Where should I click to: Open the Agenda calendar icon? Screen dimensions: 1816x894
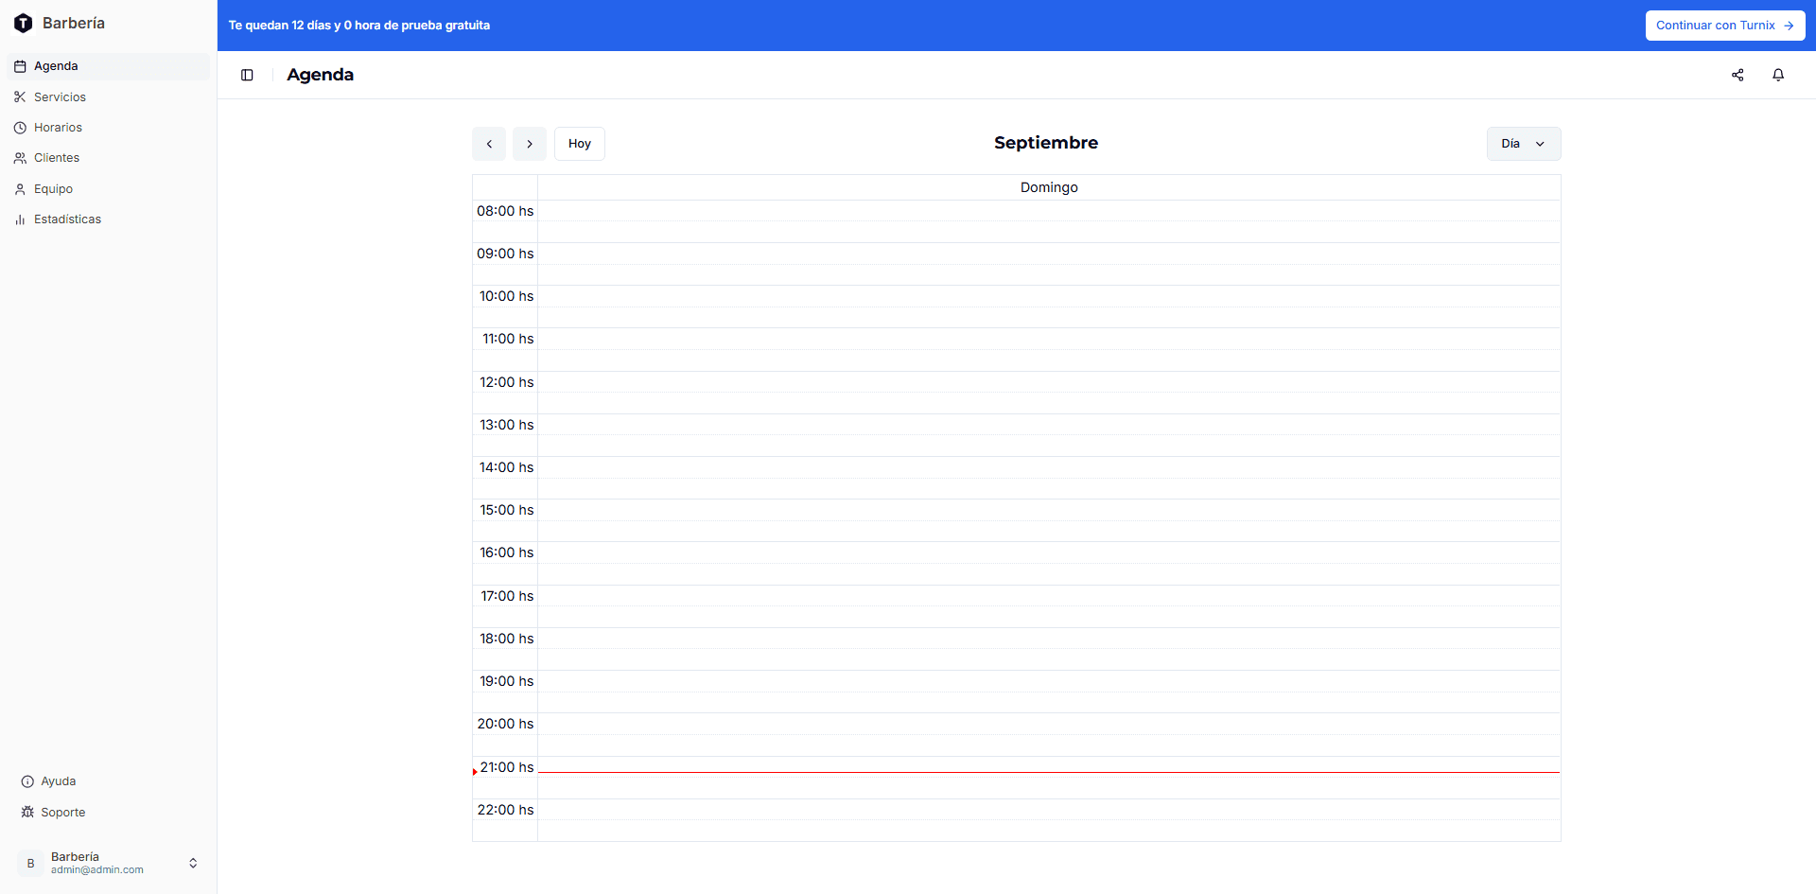[x=20, y=65]
